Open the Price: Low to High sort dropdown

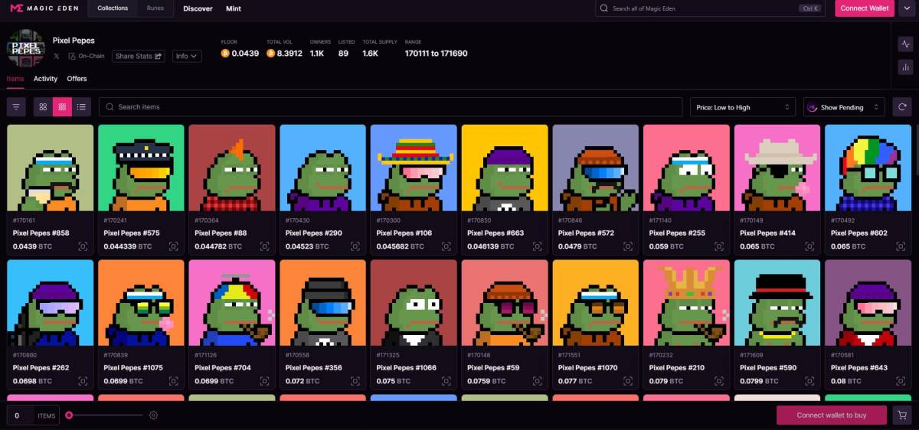[742, 107]
